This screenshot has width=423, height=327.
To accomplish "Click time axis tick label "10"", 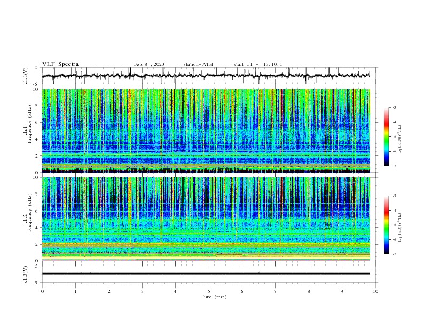I will (375, 291).
